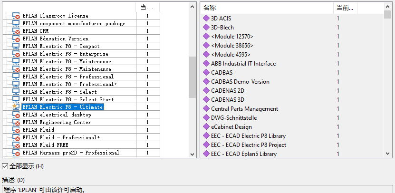Click the 当前... column header in the module list
Image resolution: width=395 pixels, height=193 pixels.
[x=345, y=8]
